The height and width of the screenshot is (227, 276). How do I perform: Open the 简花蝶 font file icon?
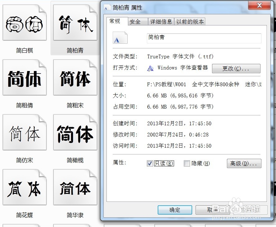tap(25, 187)
